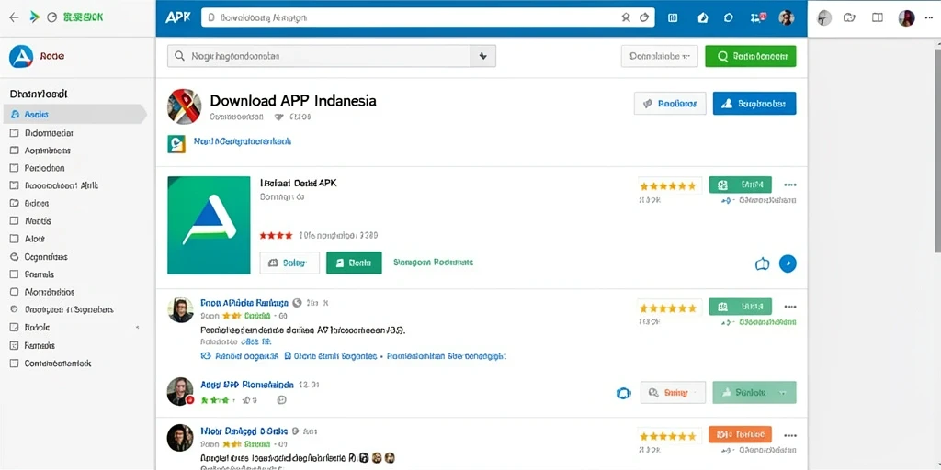Open the grey dropdown button left of the green search button
This screenshot has height=470, width=941.
[x=659, y=56]
